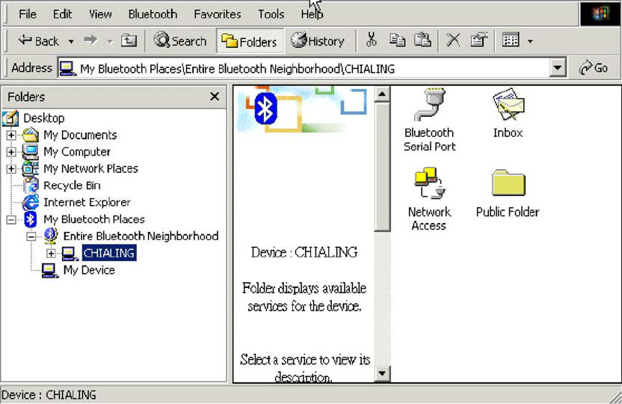The height and width of the screenshot is (404, 622).
Task: Open the Help menu
Action: (x=312, y=14)
